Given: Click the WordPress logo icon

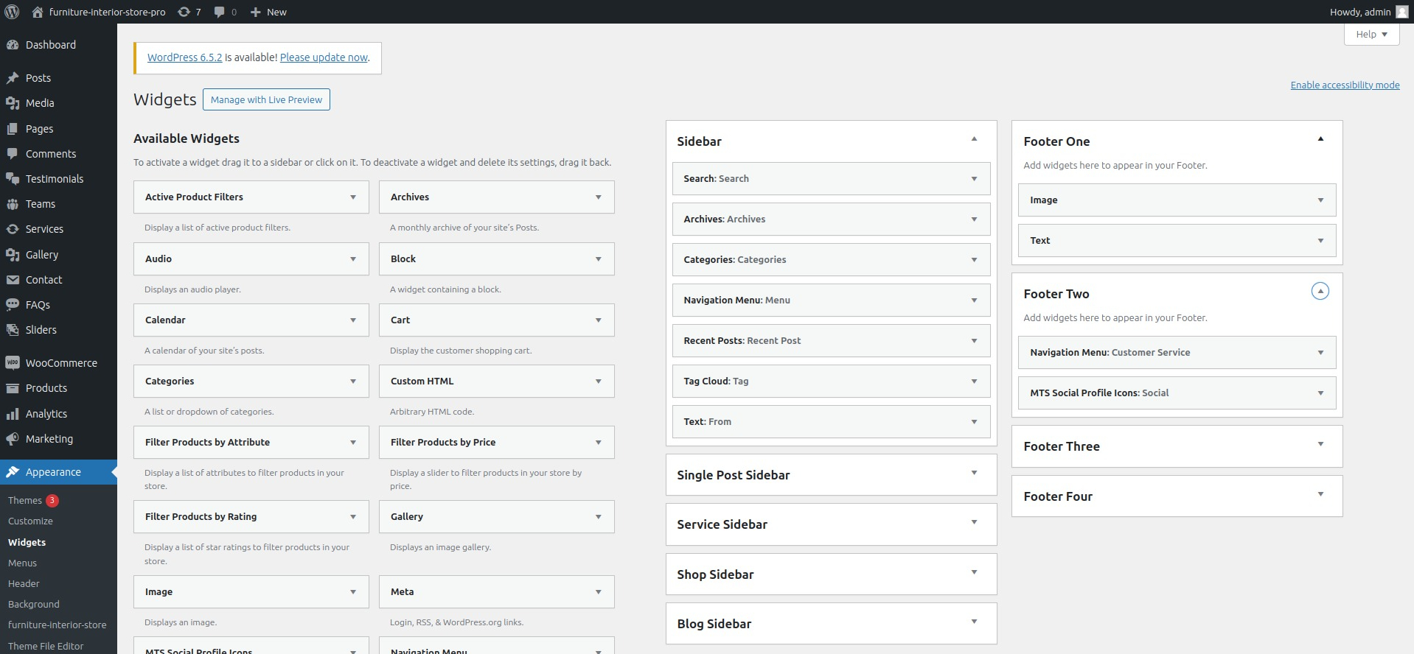Looking at the screenshot, I should [12, 12].
